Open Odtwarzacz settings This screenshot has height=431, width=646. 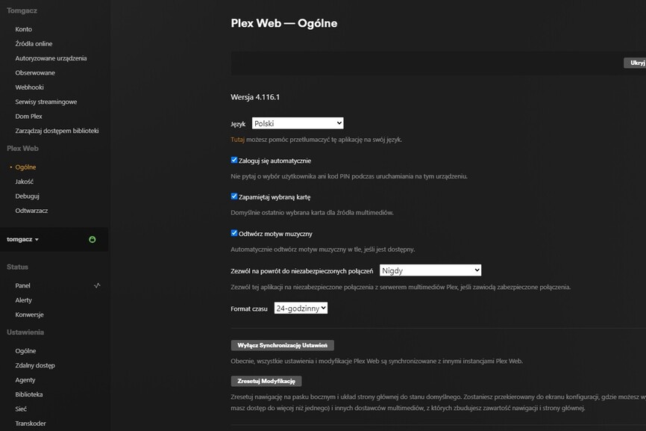(x=31, y=211)
